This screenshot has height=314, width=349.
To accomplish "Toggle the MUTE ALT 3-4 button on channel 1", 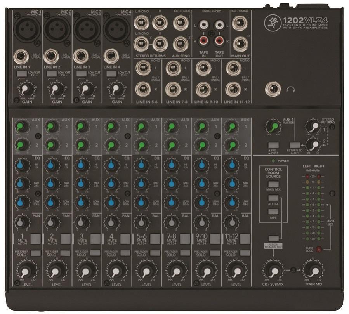I will tap(36, 239).
